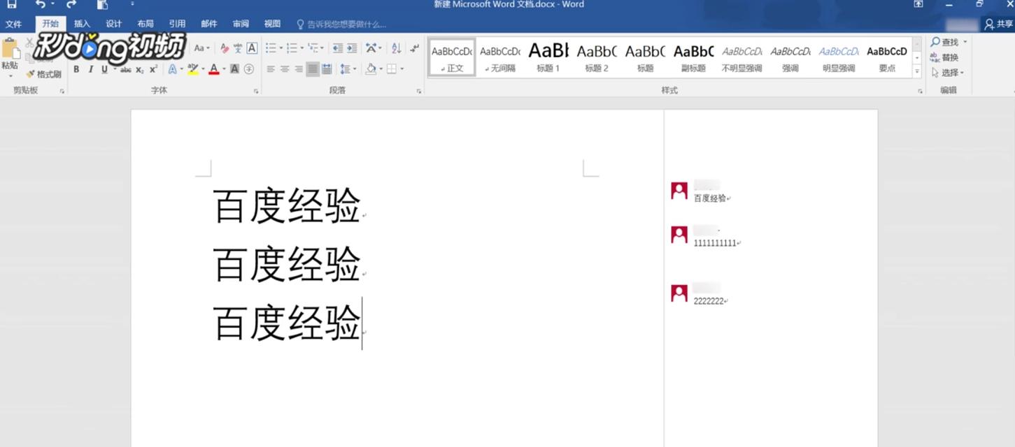Viewport: 1015px width, 447px height.
Task: Apply paragraph shading paint bucket
Action: tap(371, 69)
